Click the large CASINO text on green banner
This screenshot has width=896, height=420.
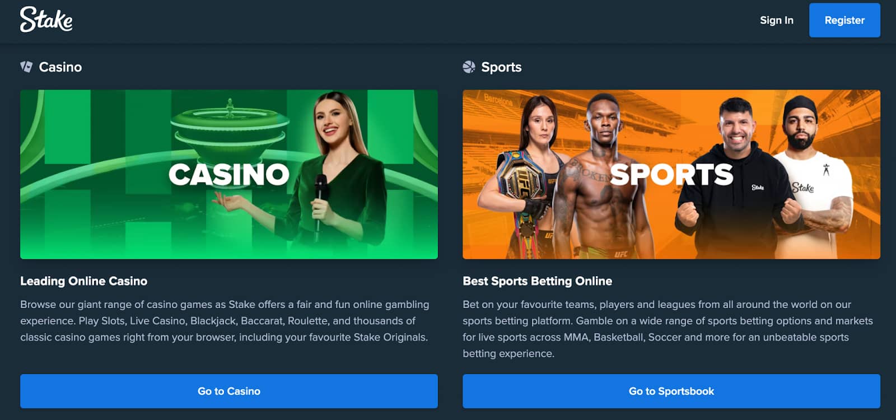(229, 174)
